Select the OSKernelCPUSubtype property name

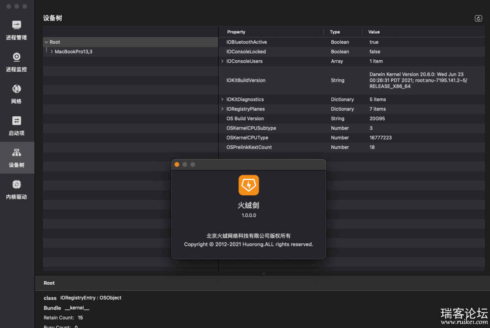tap(251, 128)
